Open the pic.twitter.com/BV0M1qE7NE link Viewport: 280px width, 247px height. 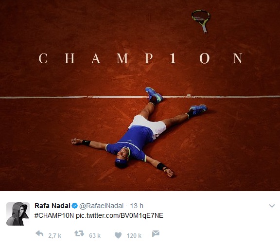[x=120, y=215]
